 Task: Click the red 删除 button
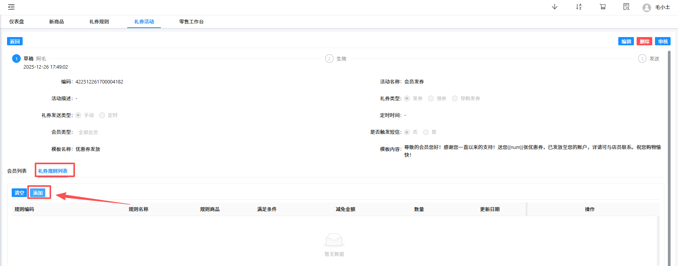pos(644,42)
